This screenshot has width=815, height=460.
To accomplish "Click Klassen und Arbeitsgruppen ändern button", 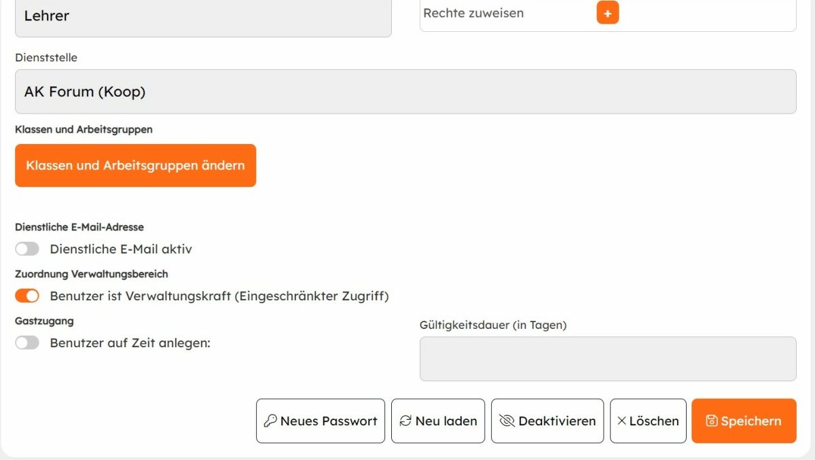I will click(135, 165).
